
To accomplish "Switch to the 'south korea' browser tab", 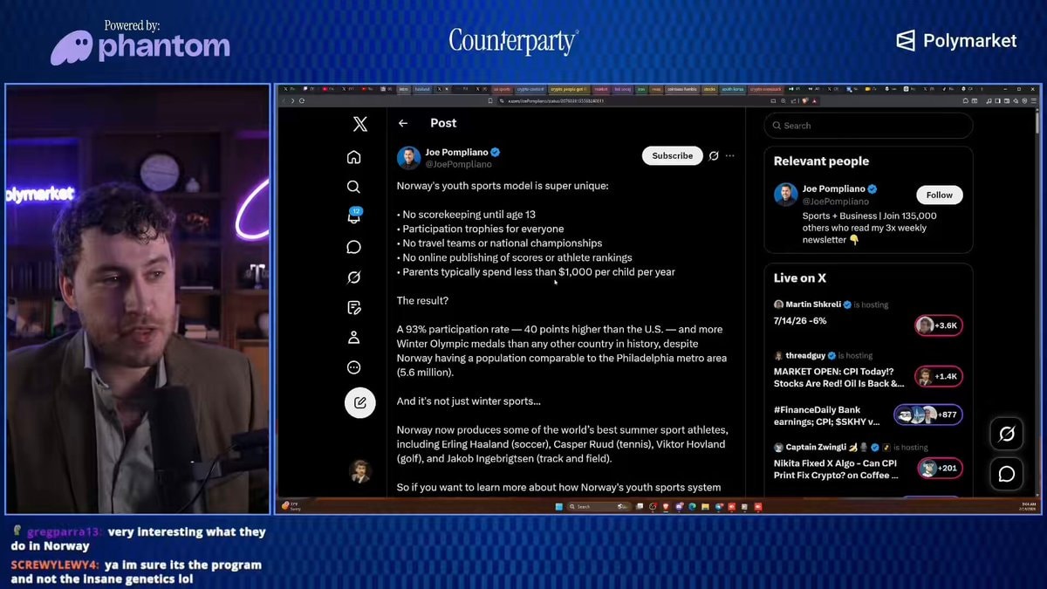I will [732, 89].
